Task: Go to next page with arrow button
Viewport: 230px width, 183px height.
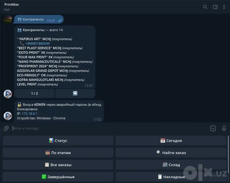Action: click(x=75, y=93)
